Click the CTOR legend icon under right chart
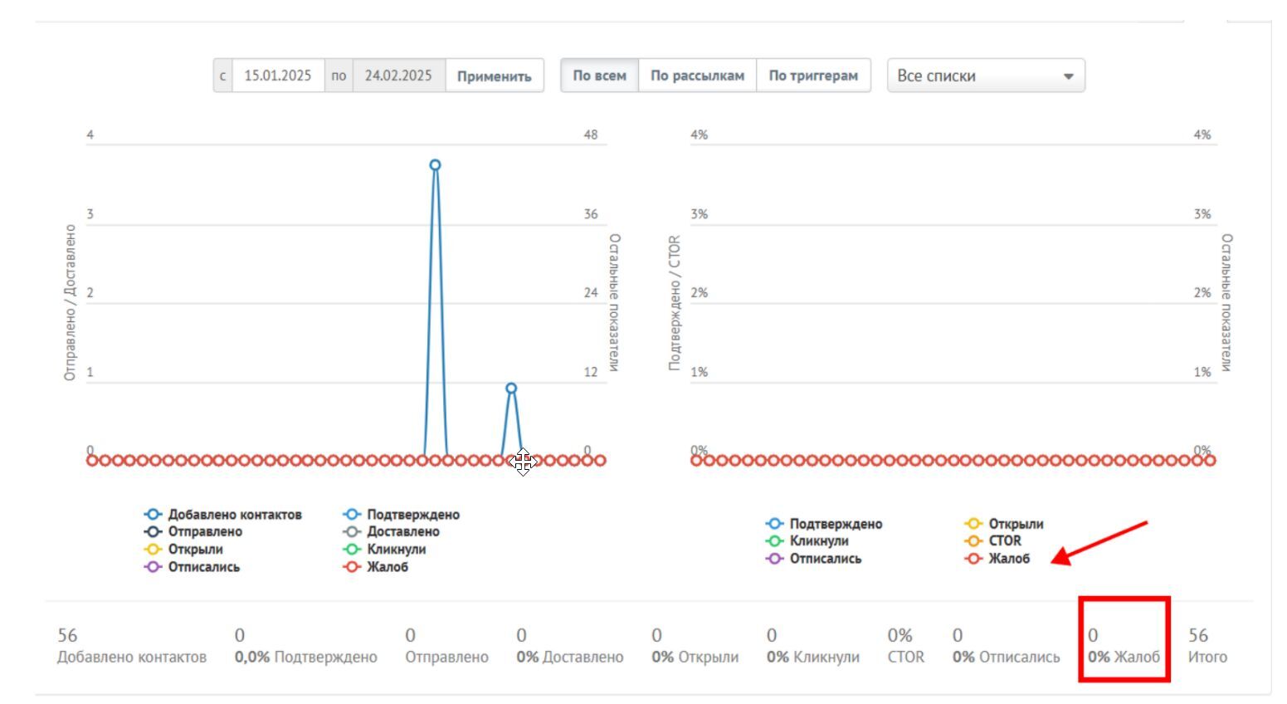1287x704 pixels. pos(973,541)
